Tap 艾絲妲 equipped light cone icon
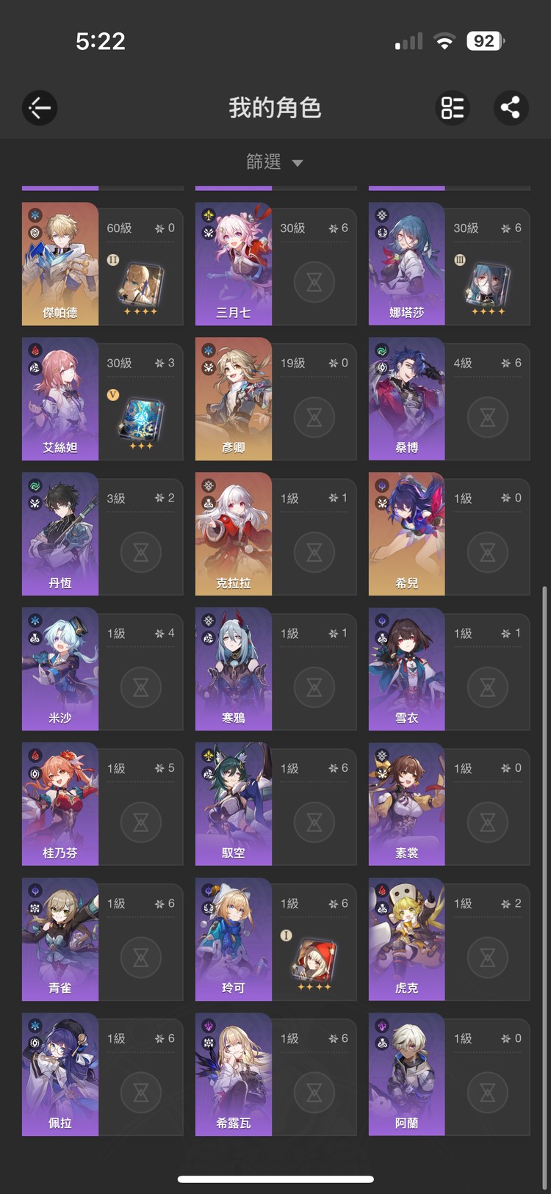 (140, 420)
